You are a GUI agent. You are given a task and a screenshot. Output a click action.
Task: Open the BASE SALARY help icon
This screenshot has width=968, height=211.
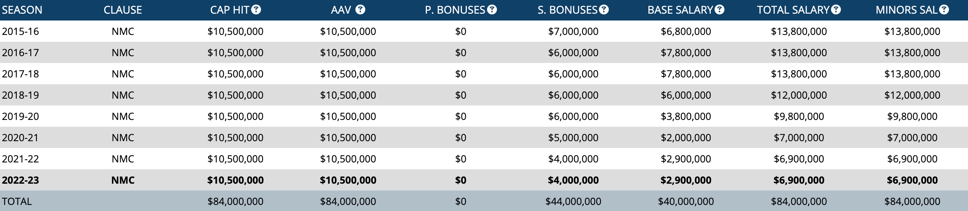pyautogui.click(x=719, y=10)
